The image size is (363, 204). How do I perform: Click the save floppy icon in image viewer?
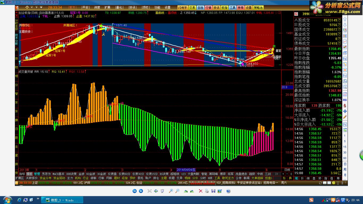coord(213,191)
